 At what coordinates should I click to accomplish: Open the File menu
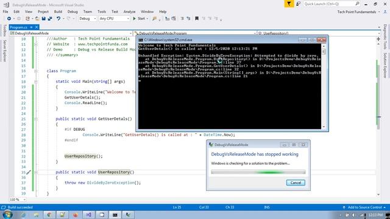click(5, 12)
